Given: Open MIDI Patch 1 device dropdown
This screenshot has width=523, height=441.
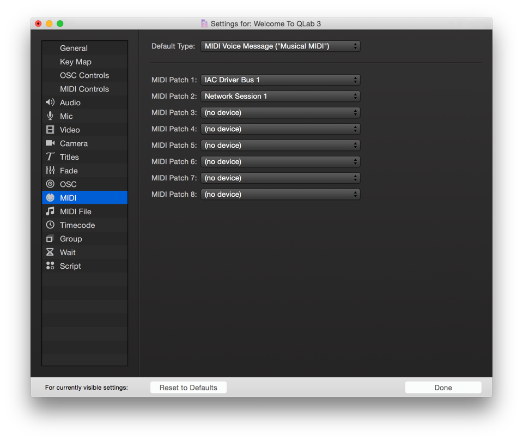Looking at the screenshot, I should (x=280, y=80).
